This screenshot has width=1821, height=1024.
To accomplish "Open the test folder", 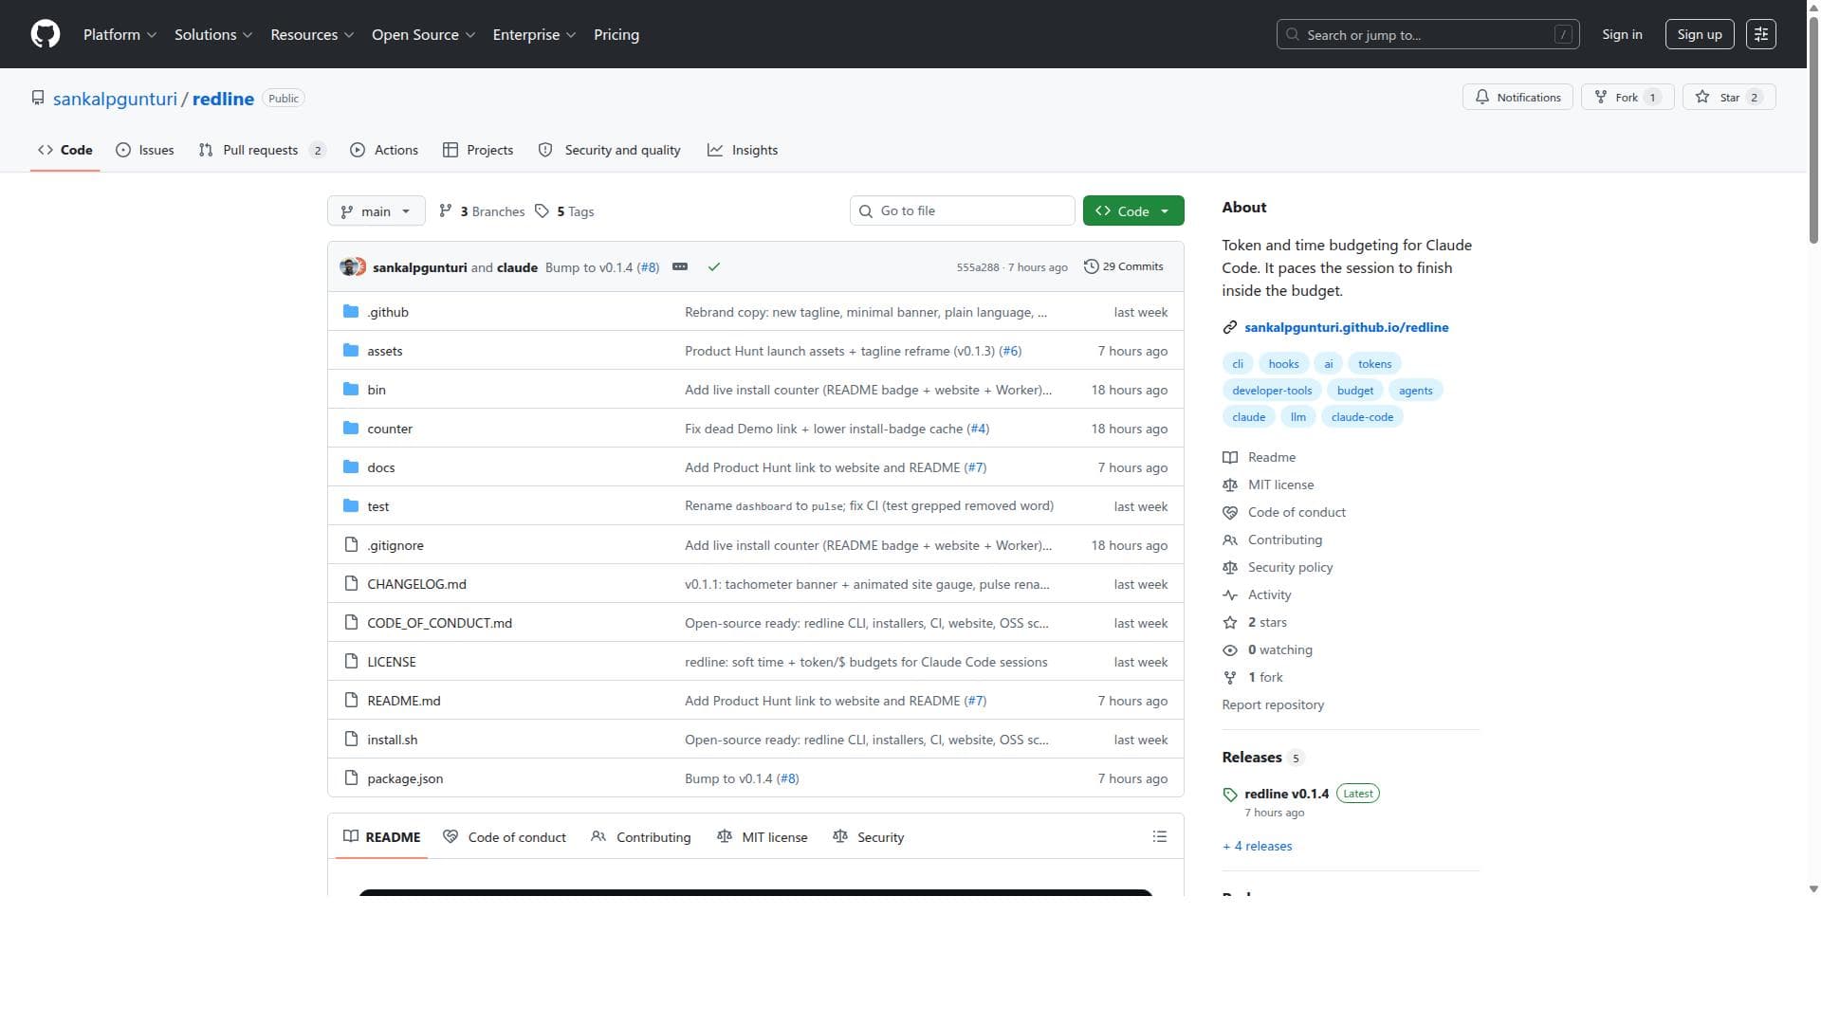I will click(x=377, y=506).
